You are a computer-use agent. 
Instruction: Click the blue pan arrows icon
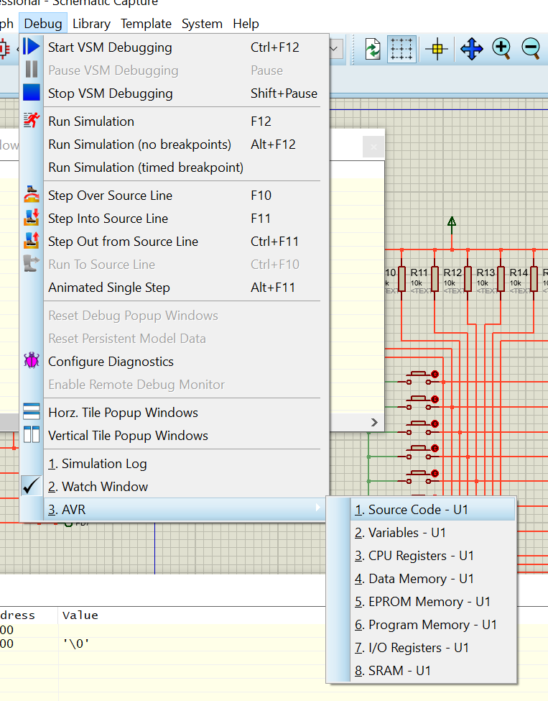point(472,49)
